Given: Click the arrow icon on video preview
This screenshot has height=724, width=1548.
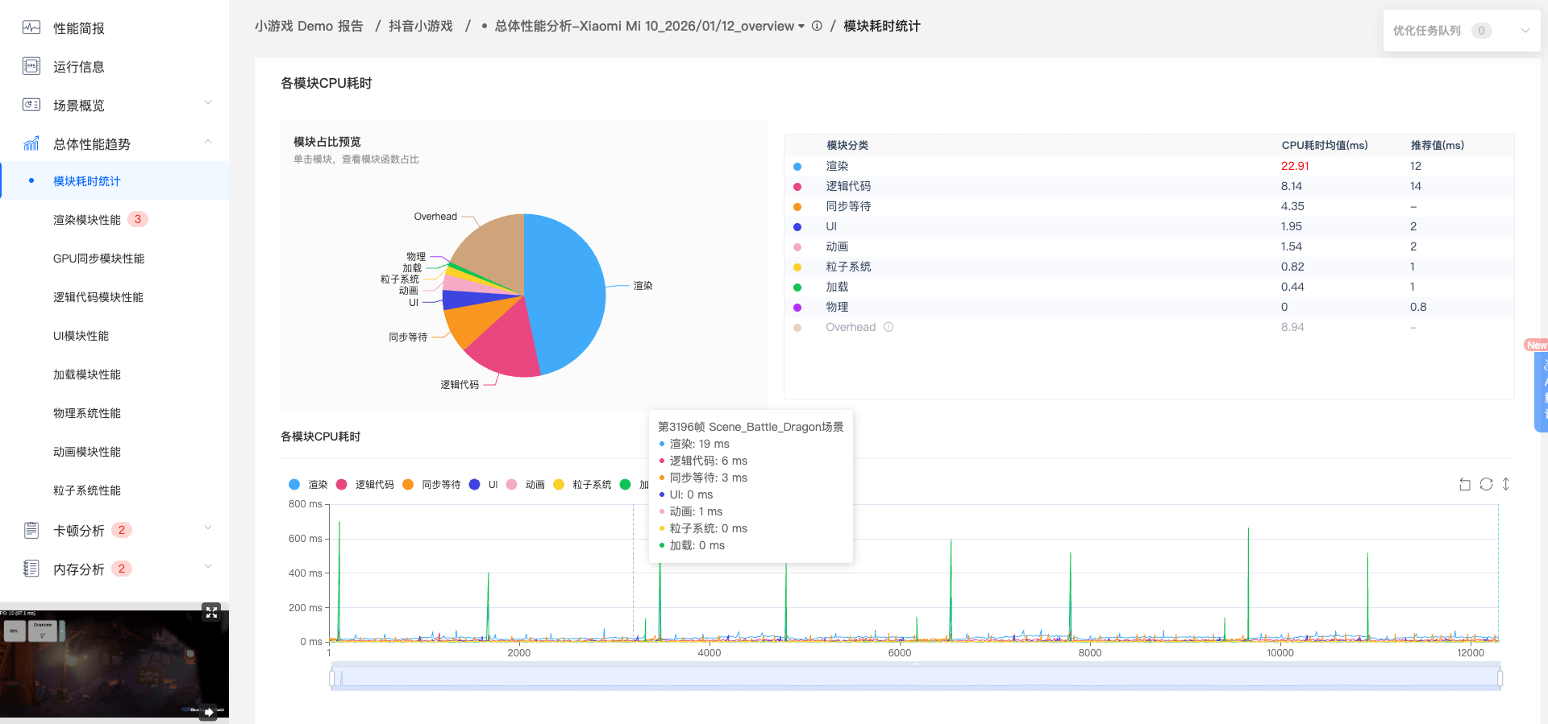Looking at the screenshot, I should click(x=208, y=712).
